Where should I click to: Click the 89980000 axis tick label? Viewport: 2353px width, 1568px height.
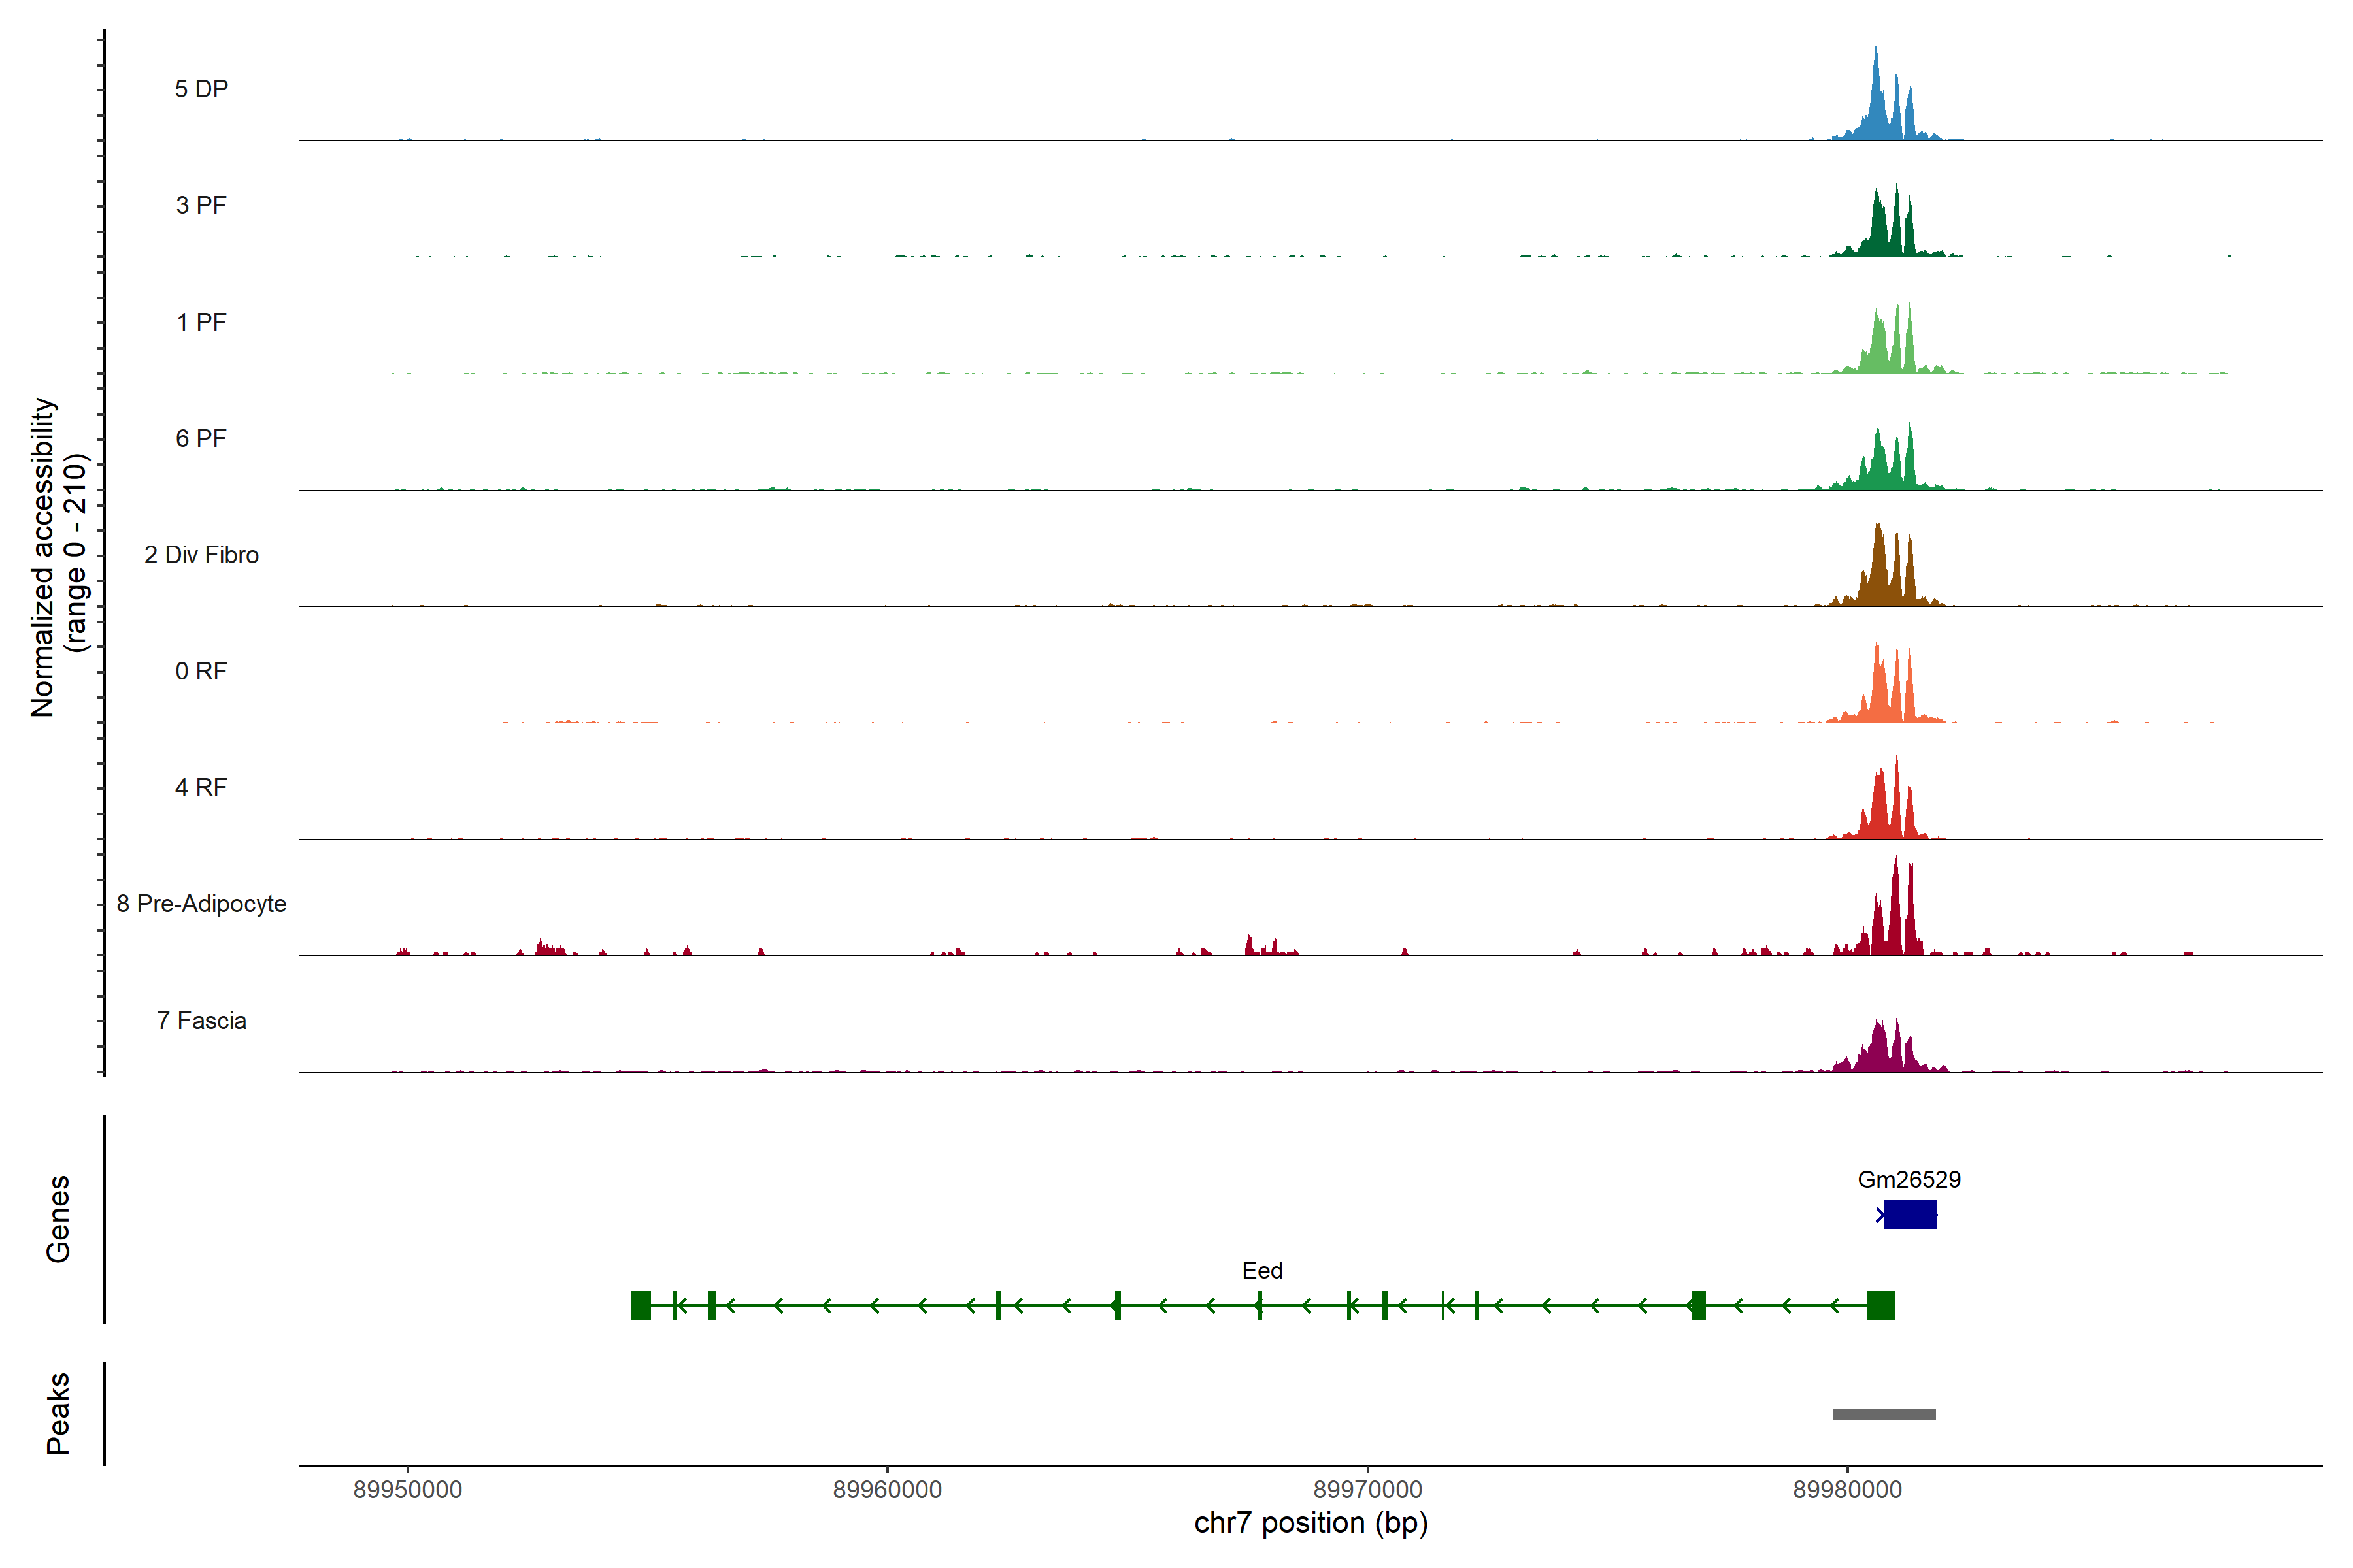[1847, 1489]
